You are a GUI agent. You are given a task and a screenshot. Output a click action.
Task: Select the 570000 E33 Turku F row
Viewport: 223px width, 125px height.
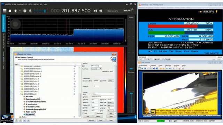click(x=31, y=81)
